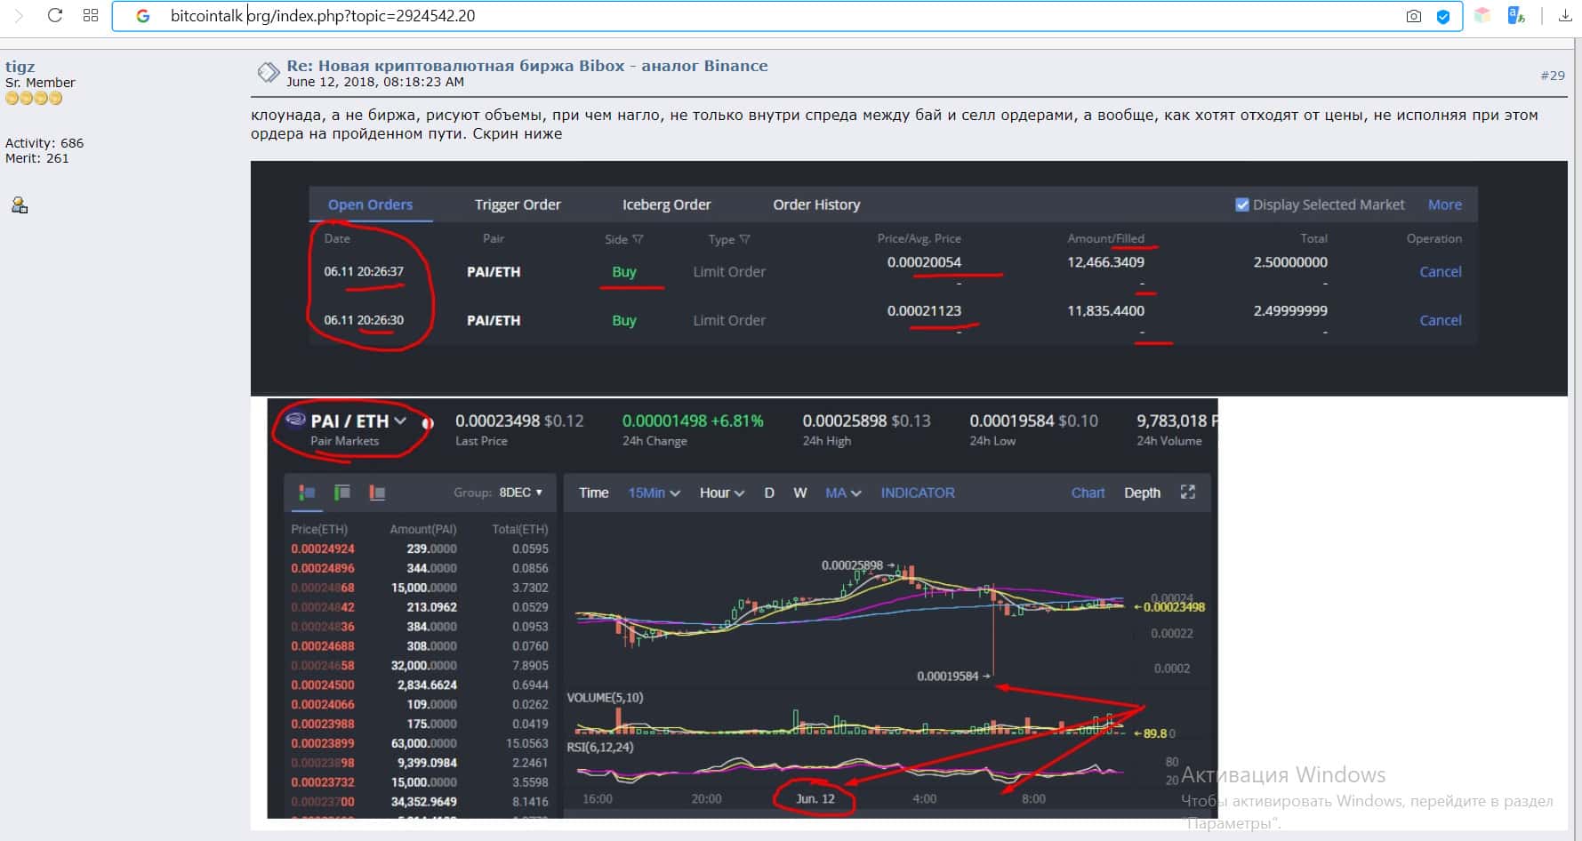Viewport: 1582px width, 841px height.
Task: Open the 15Min interval dropdown
Action: (x=654, y=493)
